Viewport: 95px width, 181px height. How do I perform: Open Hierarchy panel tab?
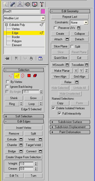point(20,4)
